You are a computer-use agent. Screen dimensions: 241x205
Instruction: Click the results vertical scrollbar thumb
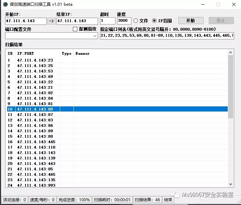click(x=230, y=87)
